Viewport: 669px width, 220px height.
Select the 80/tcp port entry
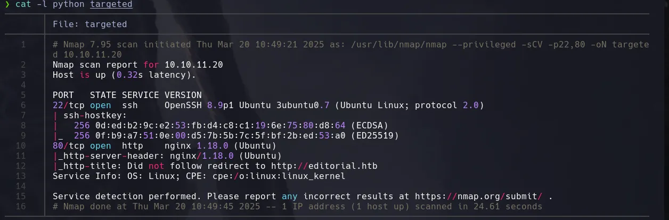pos(66,146)
